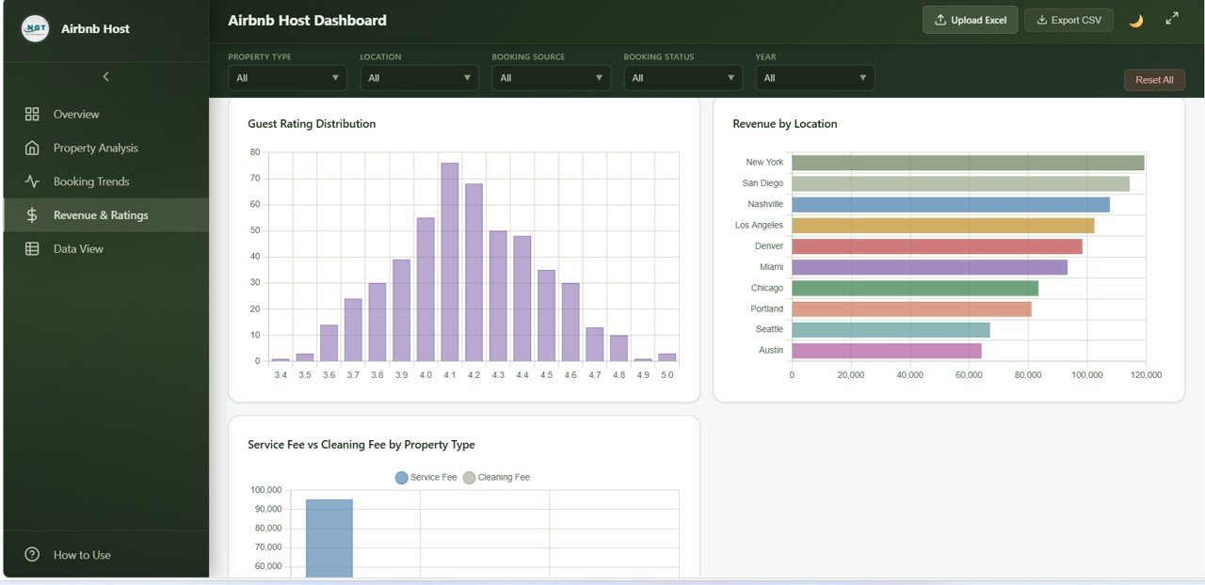This screenshot has height=585, width=1205.
Task: Click the Booking Trends pulse icon
Action: 32,182
